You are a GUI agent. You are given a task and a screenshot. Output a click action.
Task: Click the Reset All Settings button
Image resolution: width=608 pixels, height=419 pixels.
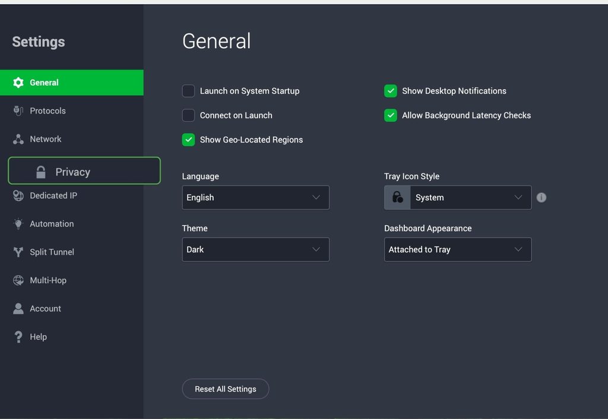coord(225,389)
